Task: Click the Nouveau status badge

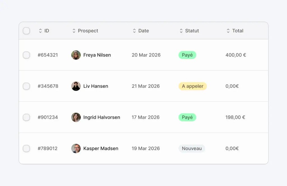Action: point(191,148)
